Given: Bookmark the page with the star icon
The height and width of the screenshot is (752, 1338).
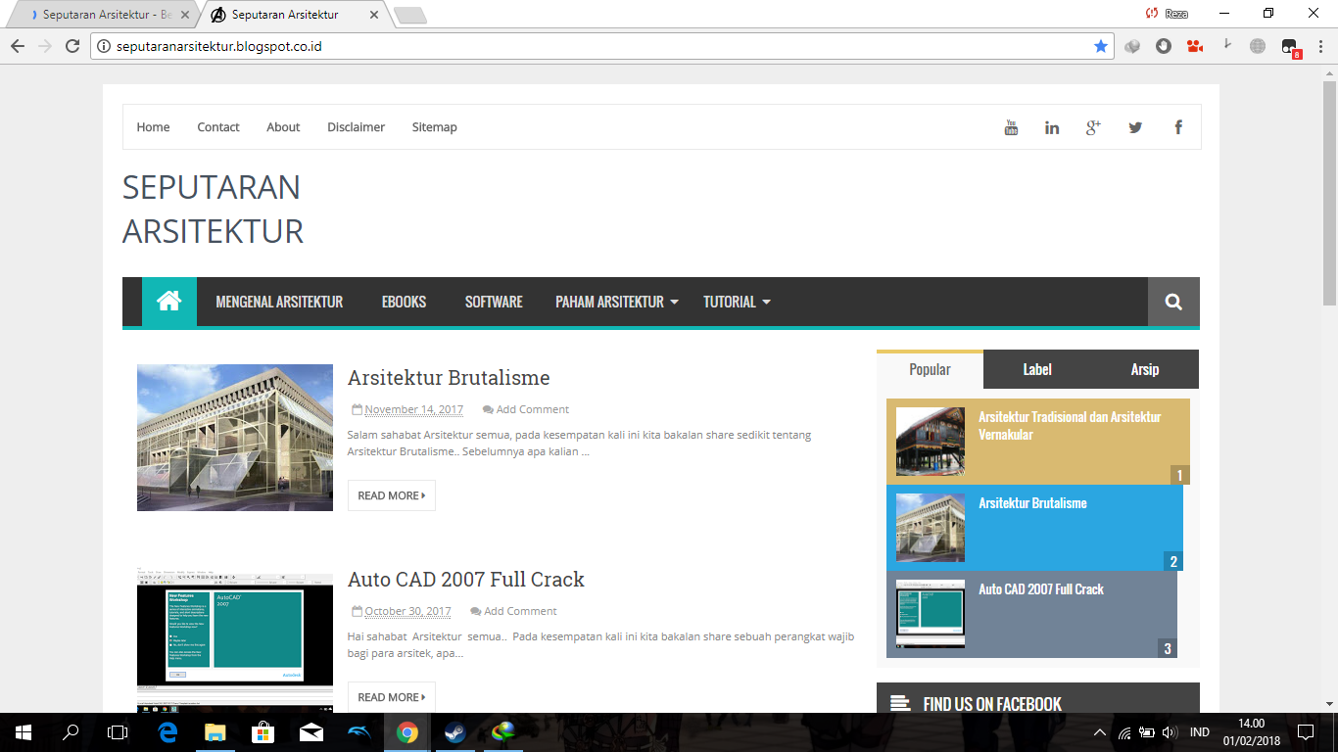Looking at the screenshot, I should pyautogui.click(x=1101, y=45).
